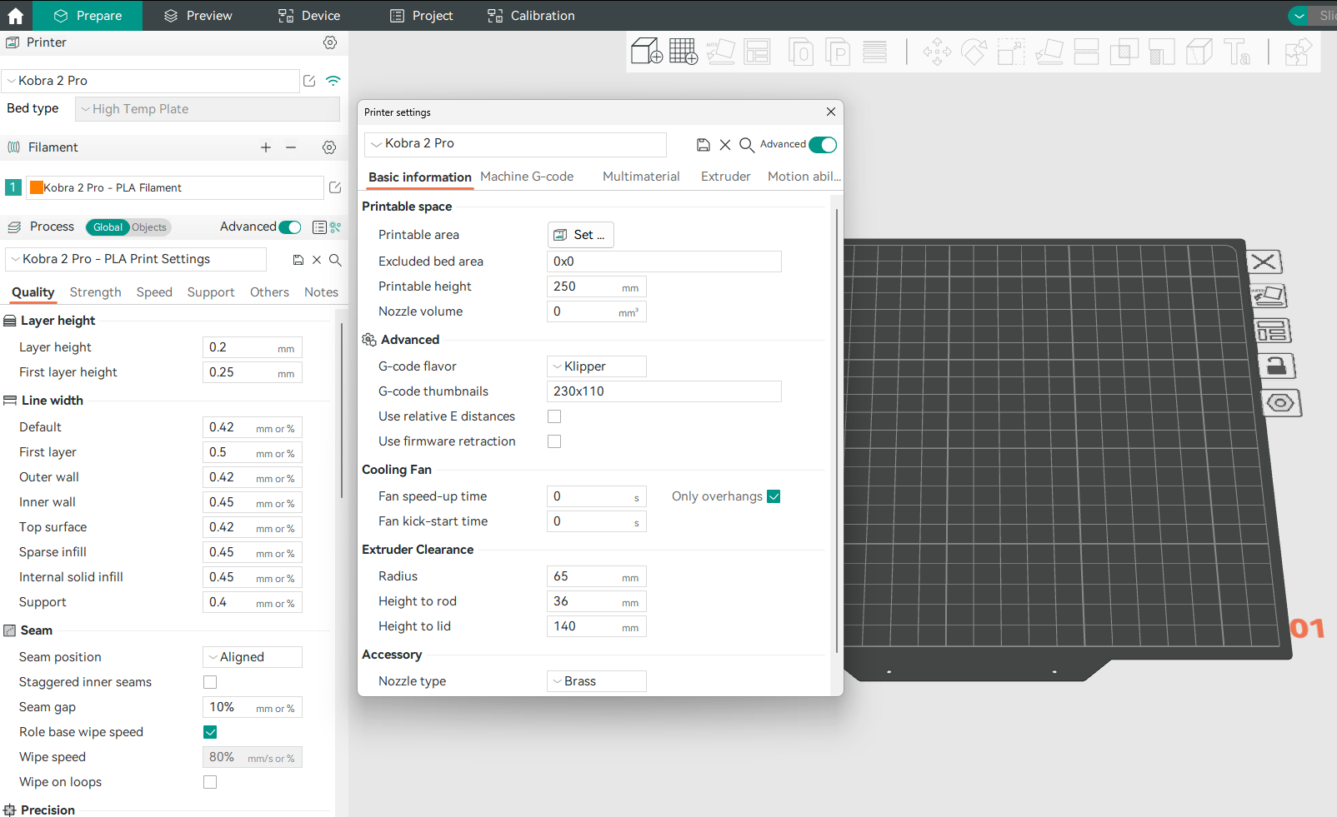Select the top toolbar's arrange all objects tool
This screenshot has width=1337, height=817.
click(x=757, y=52)
